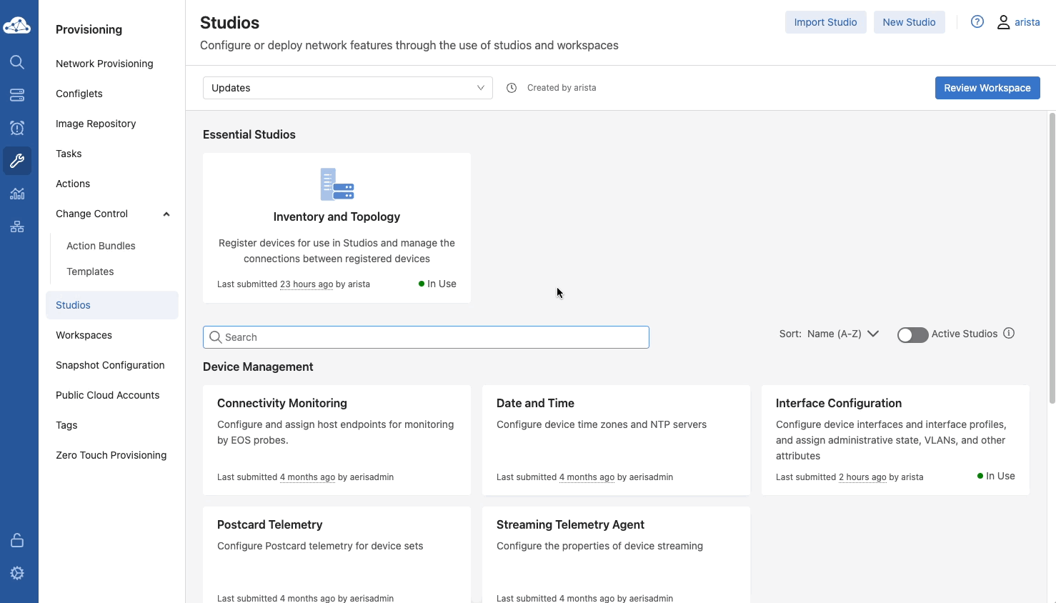Click the Active Studios info icon
This screenshot has height=603, width=1056.
[x=1008, y=334]
